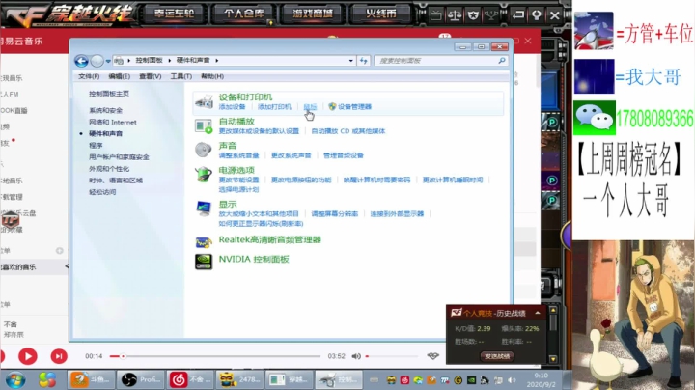Open the 声音 speaker icon
Image resolution: width=695 pixels, height=390 pixels.
click(x=204, y=151)
